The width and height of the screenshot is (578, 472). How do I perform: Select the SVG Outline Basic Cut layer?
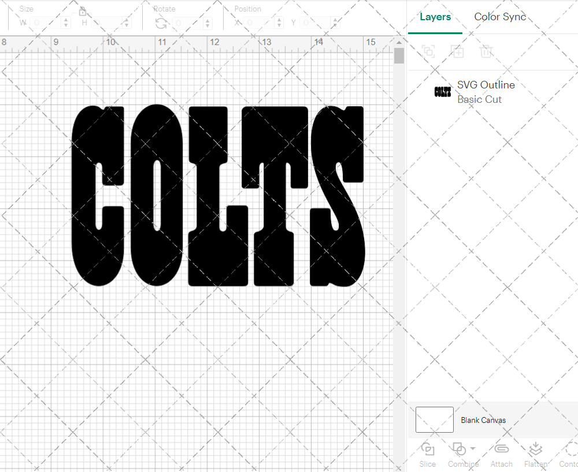486,92
